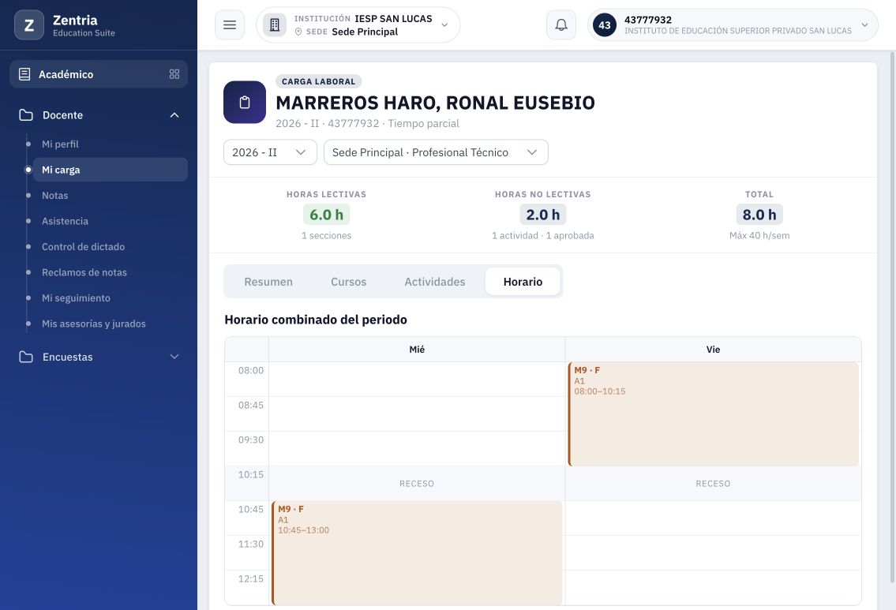Click the RECESO cell under Vie

[x=713, y=484]
